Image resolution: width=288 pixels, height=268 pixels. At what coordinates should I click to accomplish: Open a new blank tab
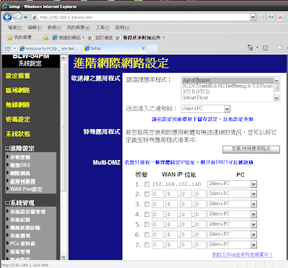coord(153,48)
